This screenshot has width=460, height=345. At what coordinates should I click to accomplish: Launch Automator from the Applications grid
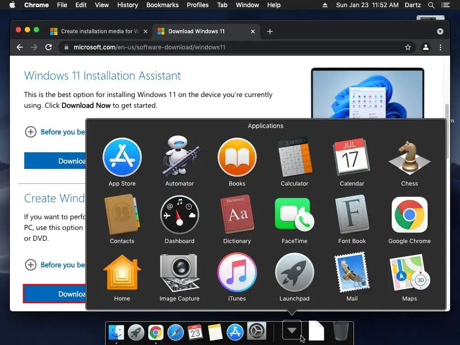180,157
